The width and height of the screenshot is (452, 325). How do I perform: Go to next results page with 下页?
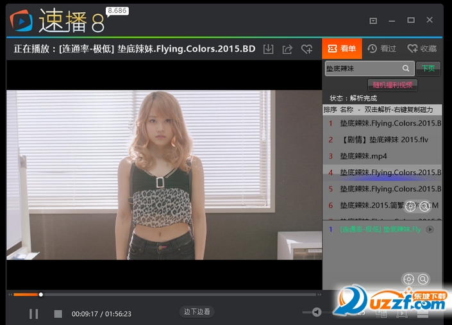[x=428, y=69]
